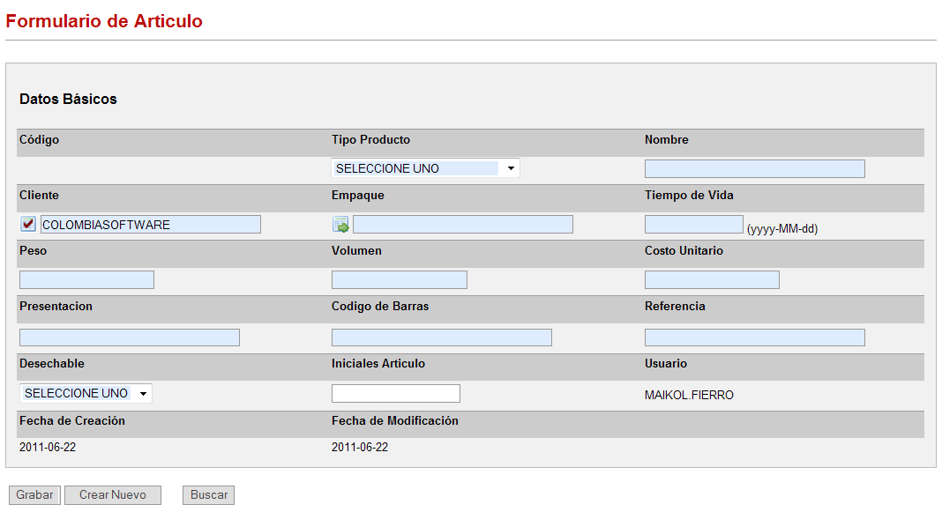Select the Iniciales Articulo text box
This screenshot has width=942, height=512.
click(395, 394)
